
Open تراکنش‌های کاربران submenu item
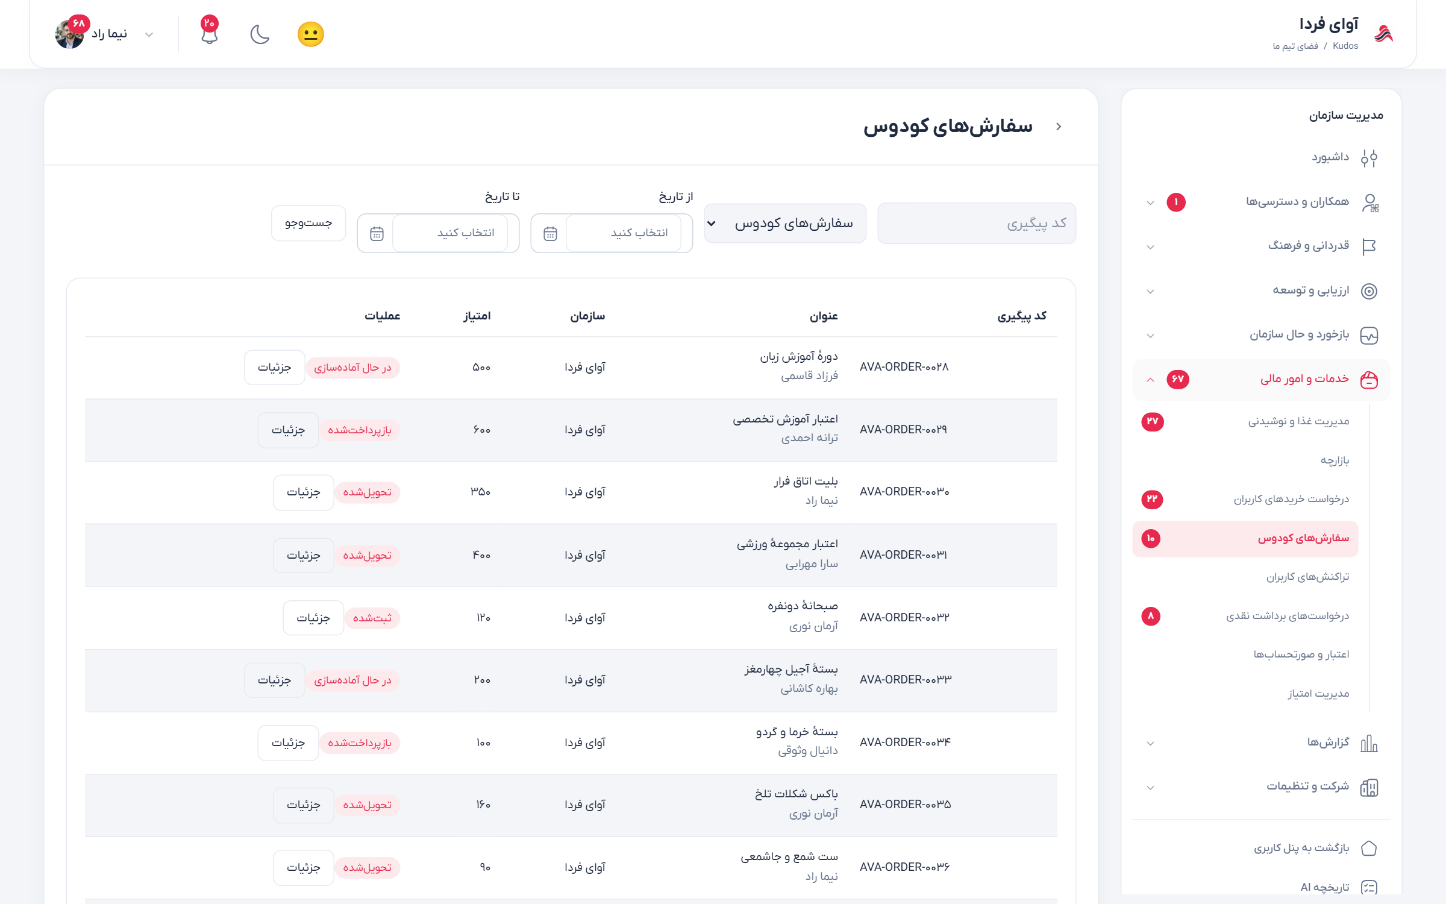1245,577
